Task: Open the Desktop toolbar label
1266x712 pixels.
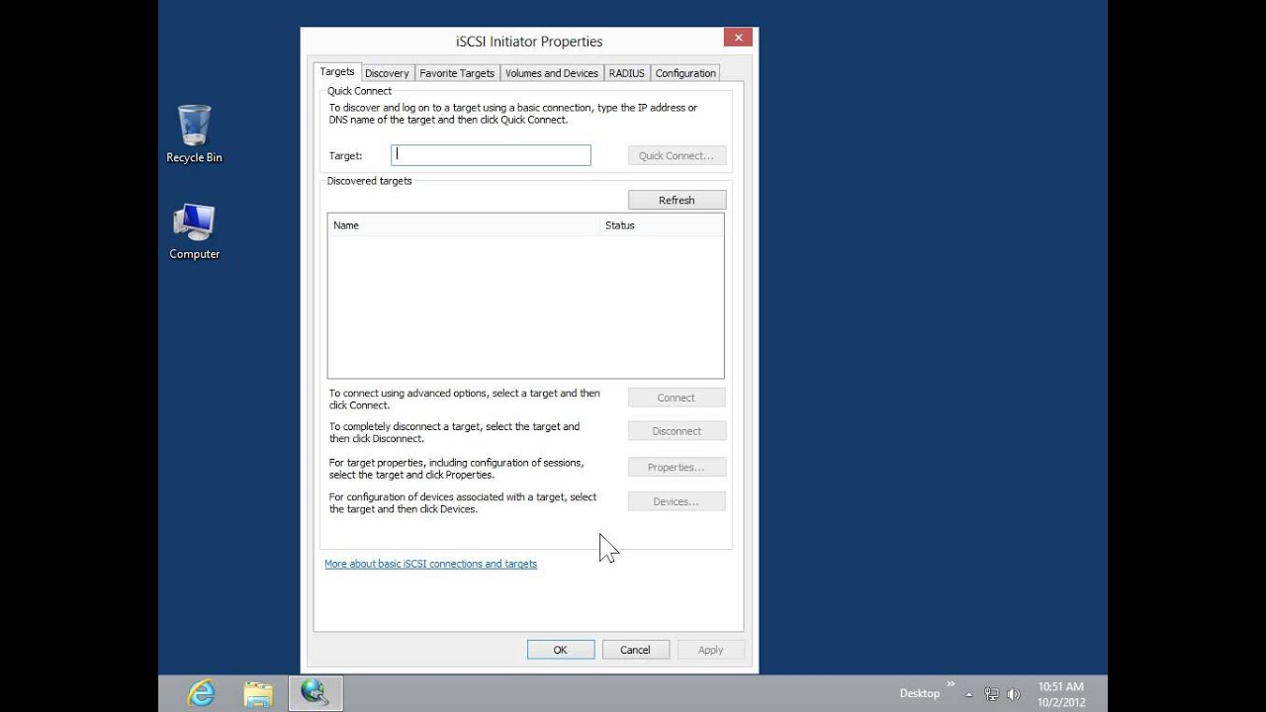Action: pos(920,693)
